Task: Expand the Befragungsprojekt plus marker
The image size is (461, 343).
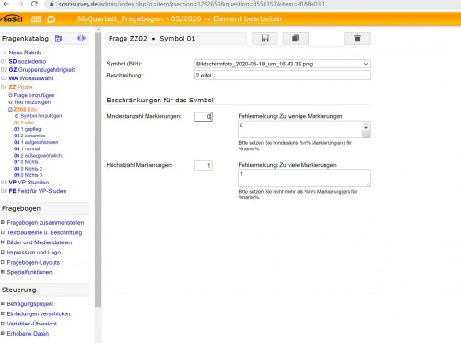Action: 3,303
